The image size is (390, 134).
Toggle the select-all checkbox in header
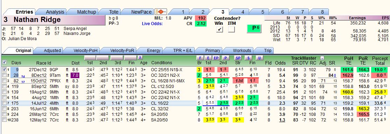[x=4, y=62]
